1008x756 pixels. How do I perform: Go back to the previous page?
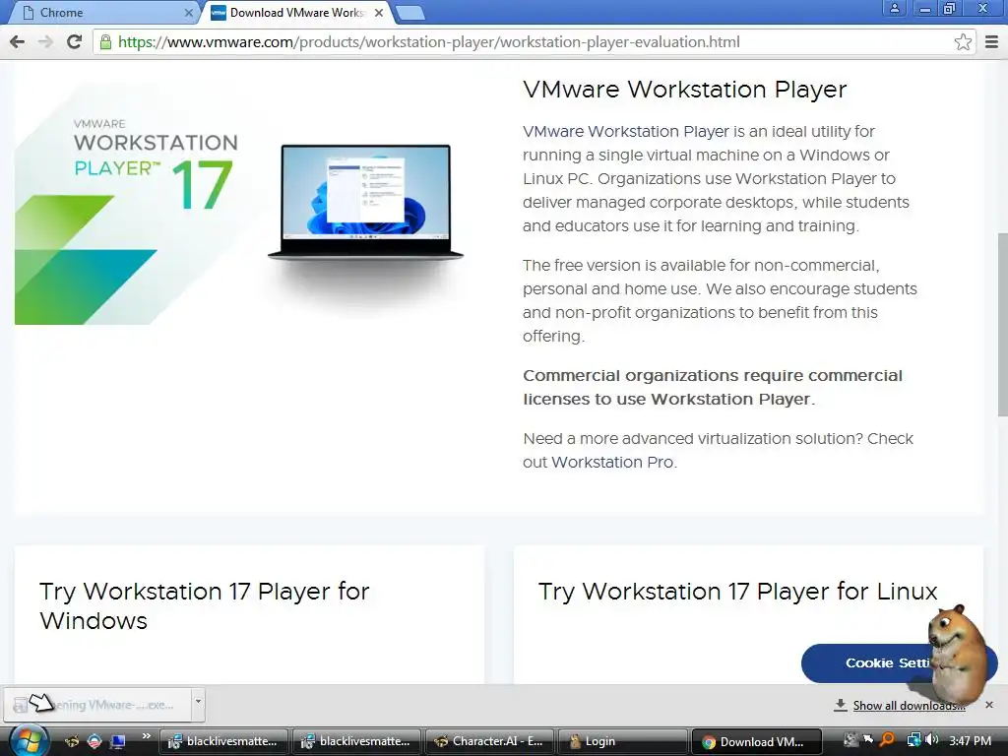pyautogui.click(x=18, y=42)
